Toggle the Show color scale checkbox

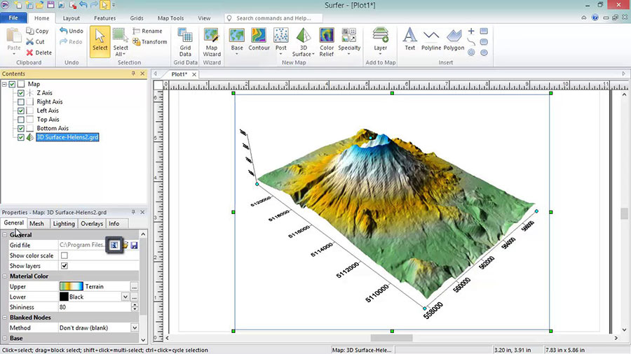click(65, 255)
